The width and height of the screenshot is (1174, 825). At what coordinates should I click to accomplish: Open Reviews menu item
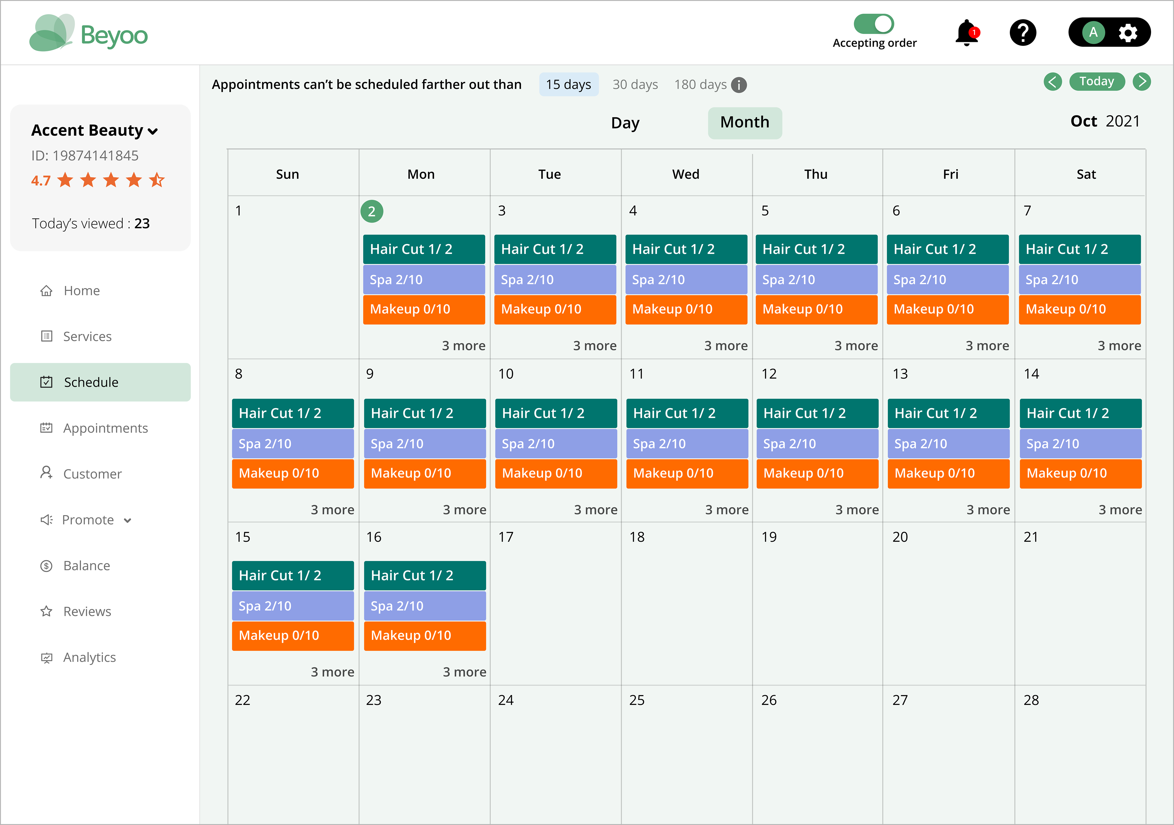[x=87, y=611]
